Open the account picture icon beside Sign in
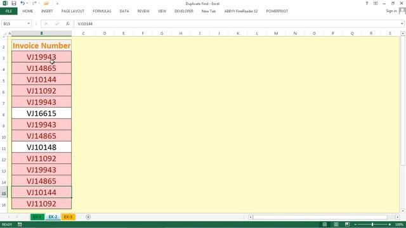The height and width of the screenshot is (228, 406). (402, 11)
